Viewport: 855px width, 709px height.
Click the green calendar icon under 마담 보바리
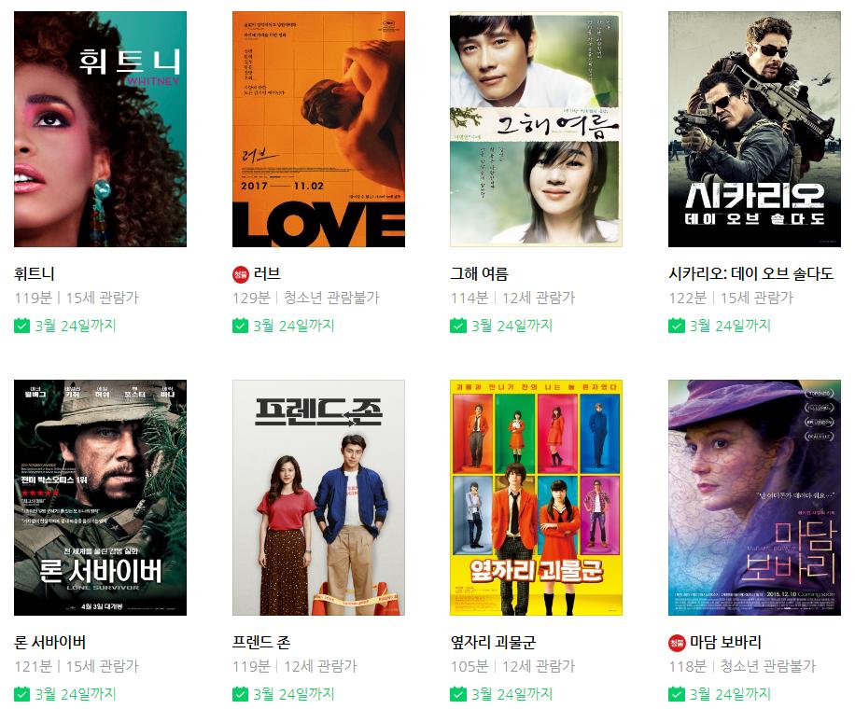[676, 694]
